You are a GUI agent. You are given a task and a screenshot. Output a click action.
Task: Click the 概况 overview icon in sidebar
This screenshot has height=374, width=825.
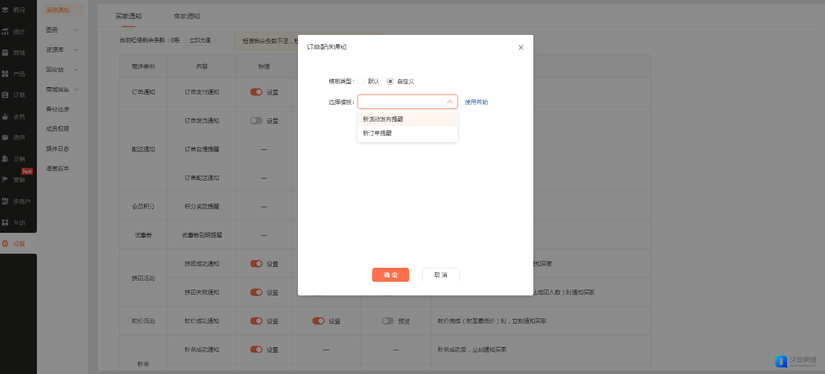pyautogui.click(x=5, y=10)
